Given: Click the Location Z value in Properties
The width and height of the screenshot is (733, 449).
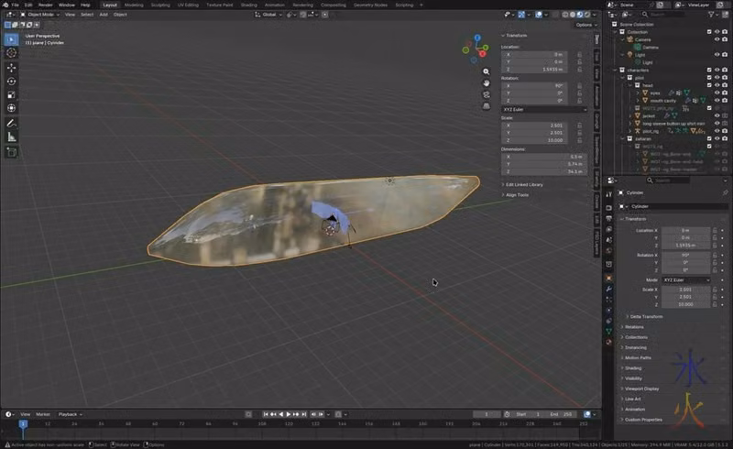Looking at the screenshot, I should 685,245.
